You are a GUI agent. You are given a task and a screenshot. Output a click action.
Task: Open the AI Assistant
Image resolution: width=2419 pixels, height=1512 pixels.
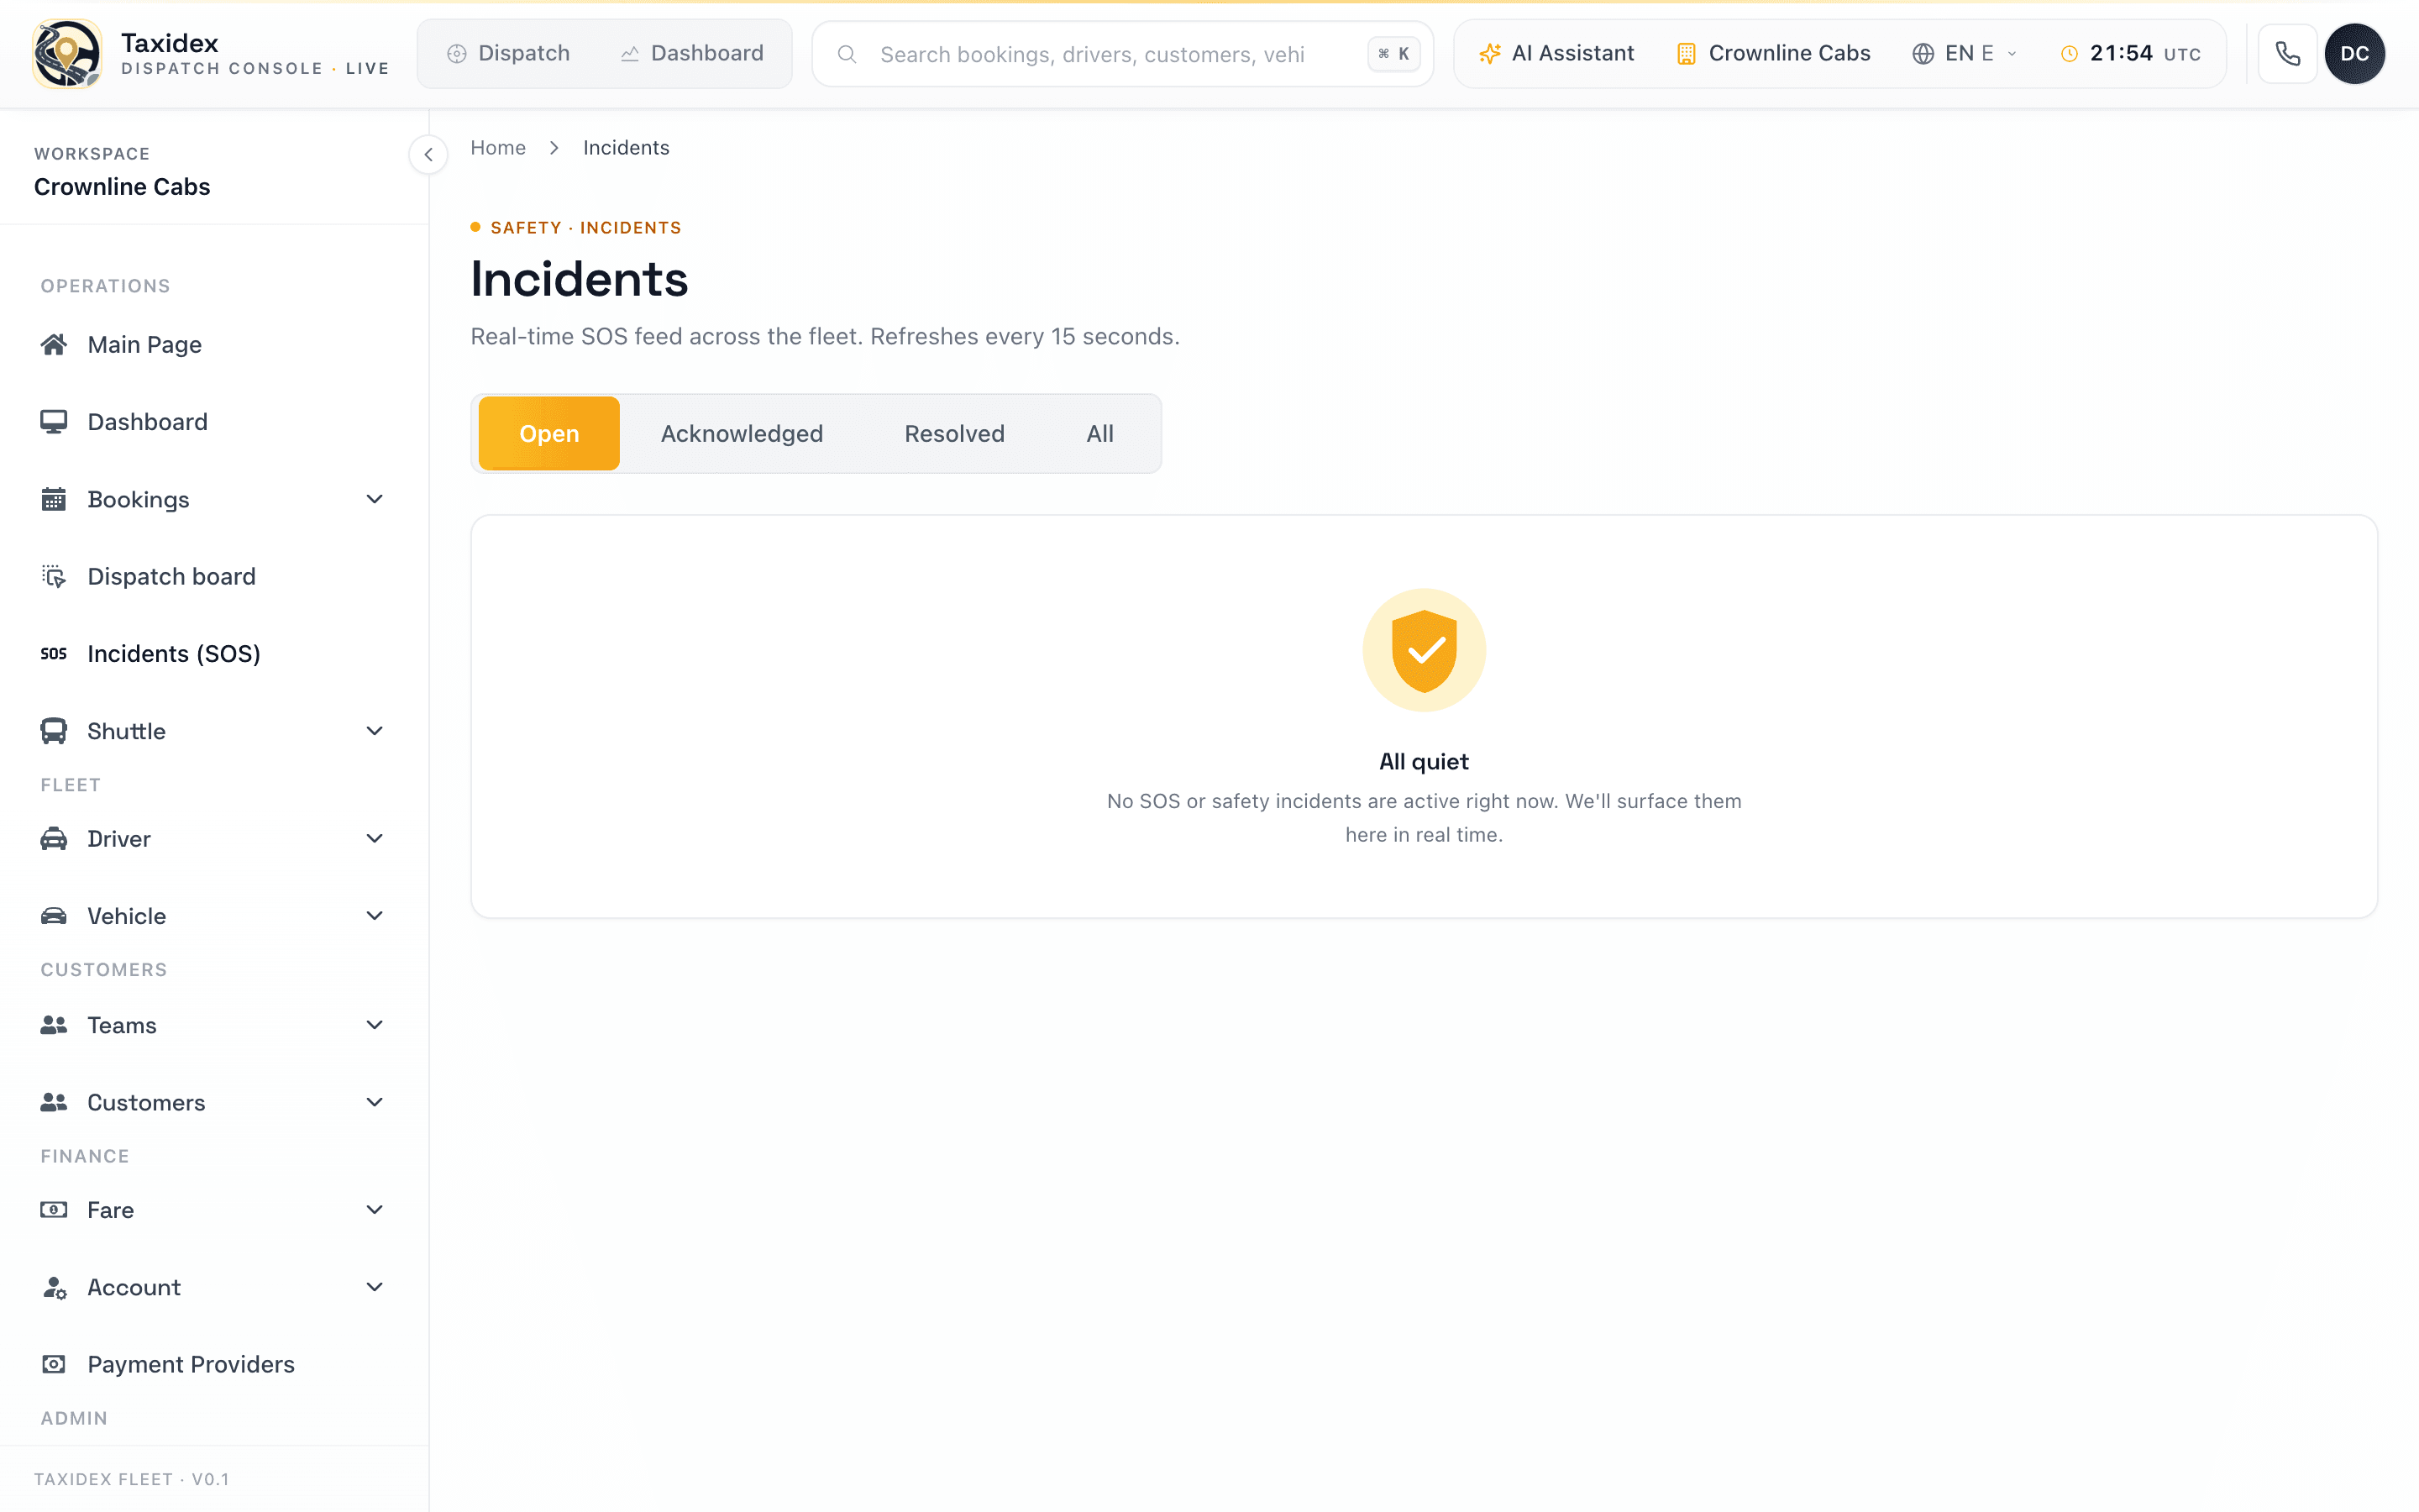click(x=1556, y=54)
